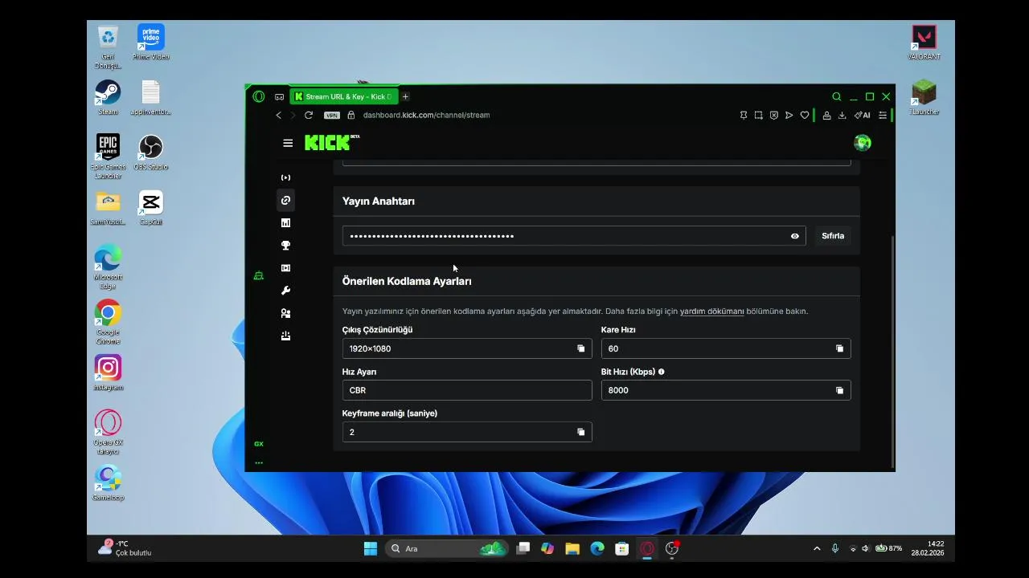Click the taskbar Ara search box
1029x578 pixels.
[447, 548]
